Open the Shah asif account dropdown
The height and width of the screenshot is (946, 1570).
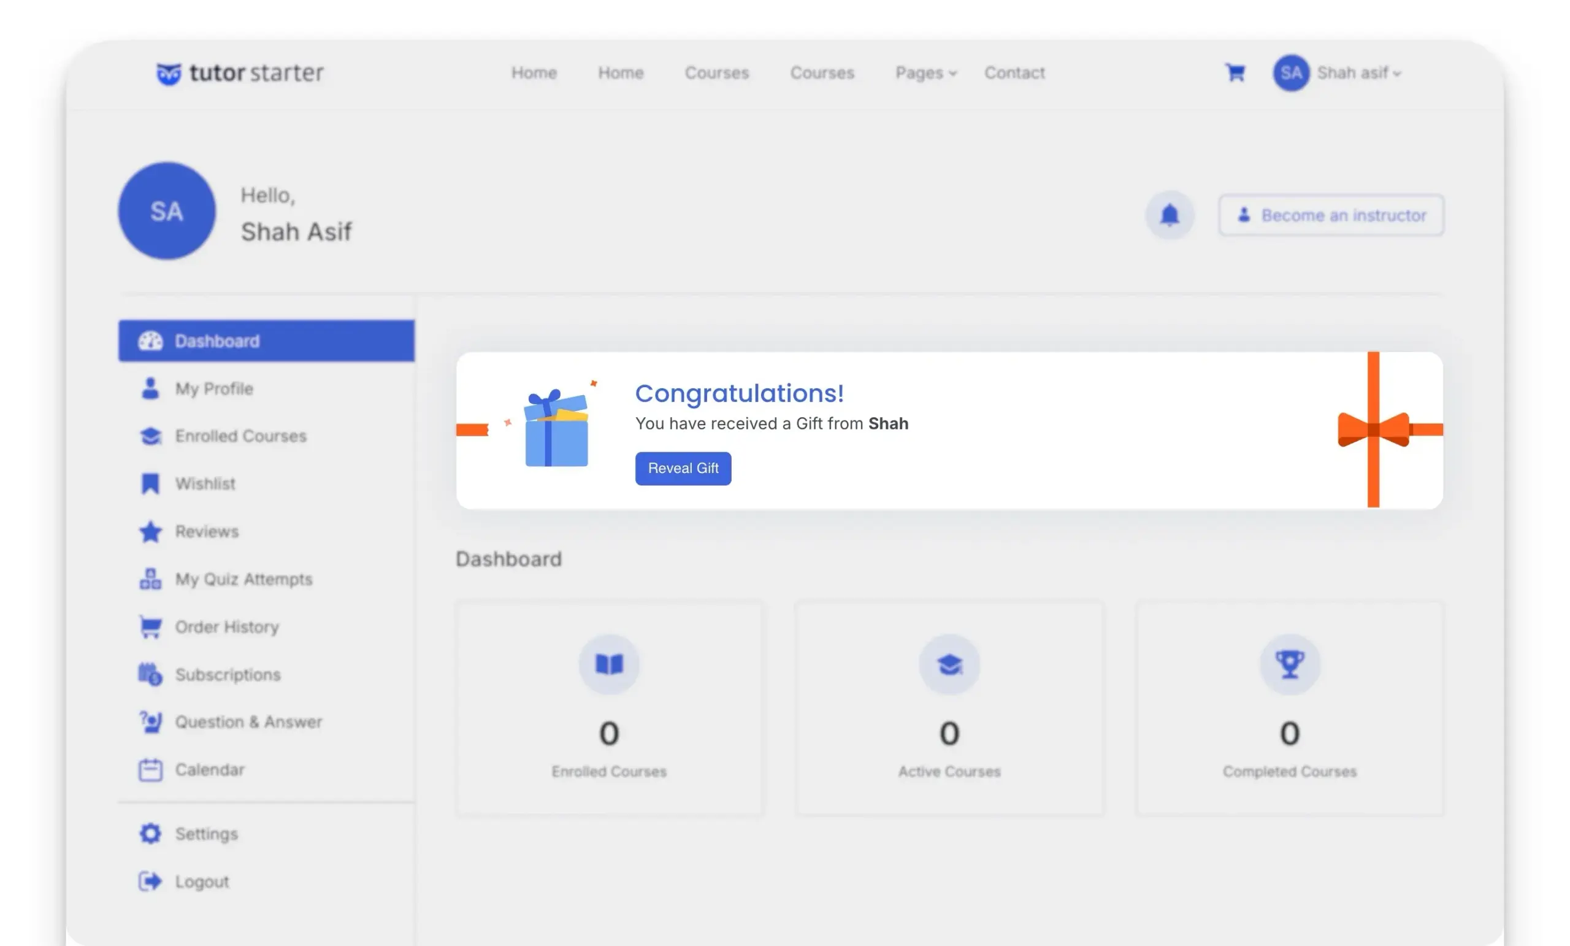[1358, 73]
